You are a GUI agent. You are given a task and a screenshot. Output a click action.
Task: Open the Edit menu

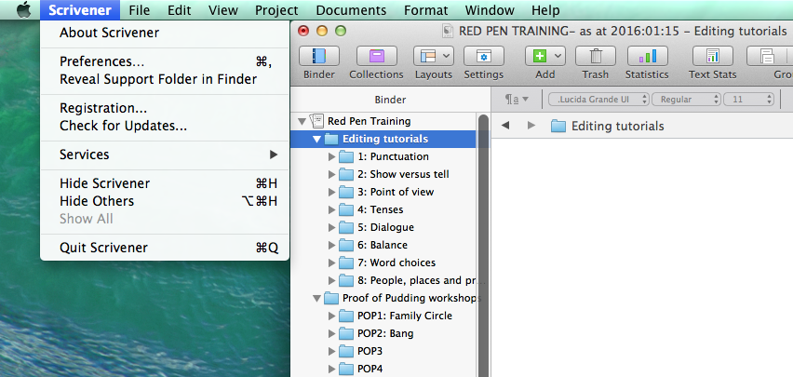[179, 10]
